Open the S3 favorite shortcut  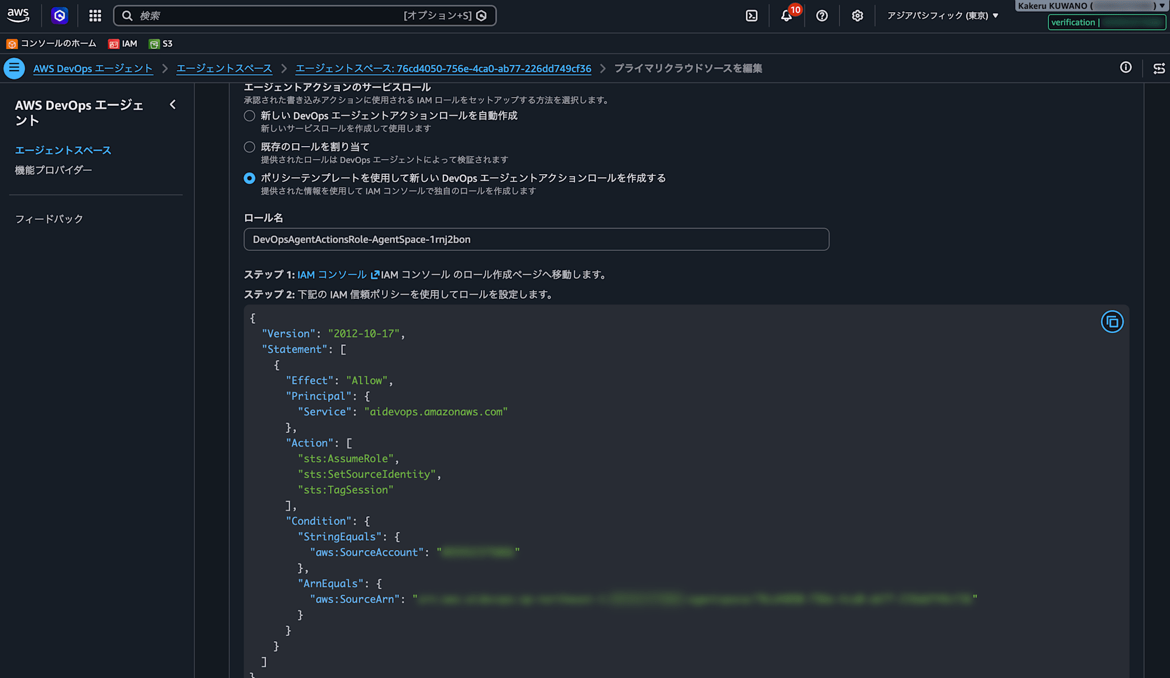tap(161, 44)
